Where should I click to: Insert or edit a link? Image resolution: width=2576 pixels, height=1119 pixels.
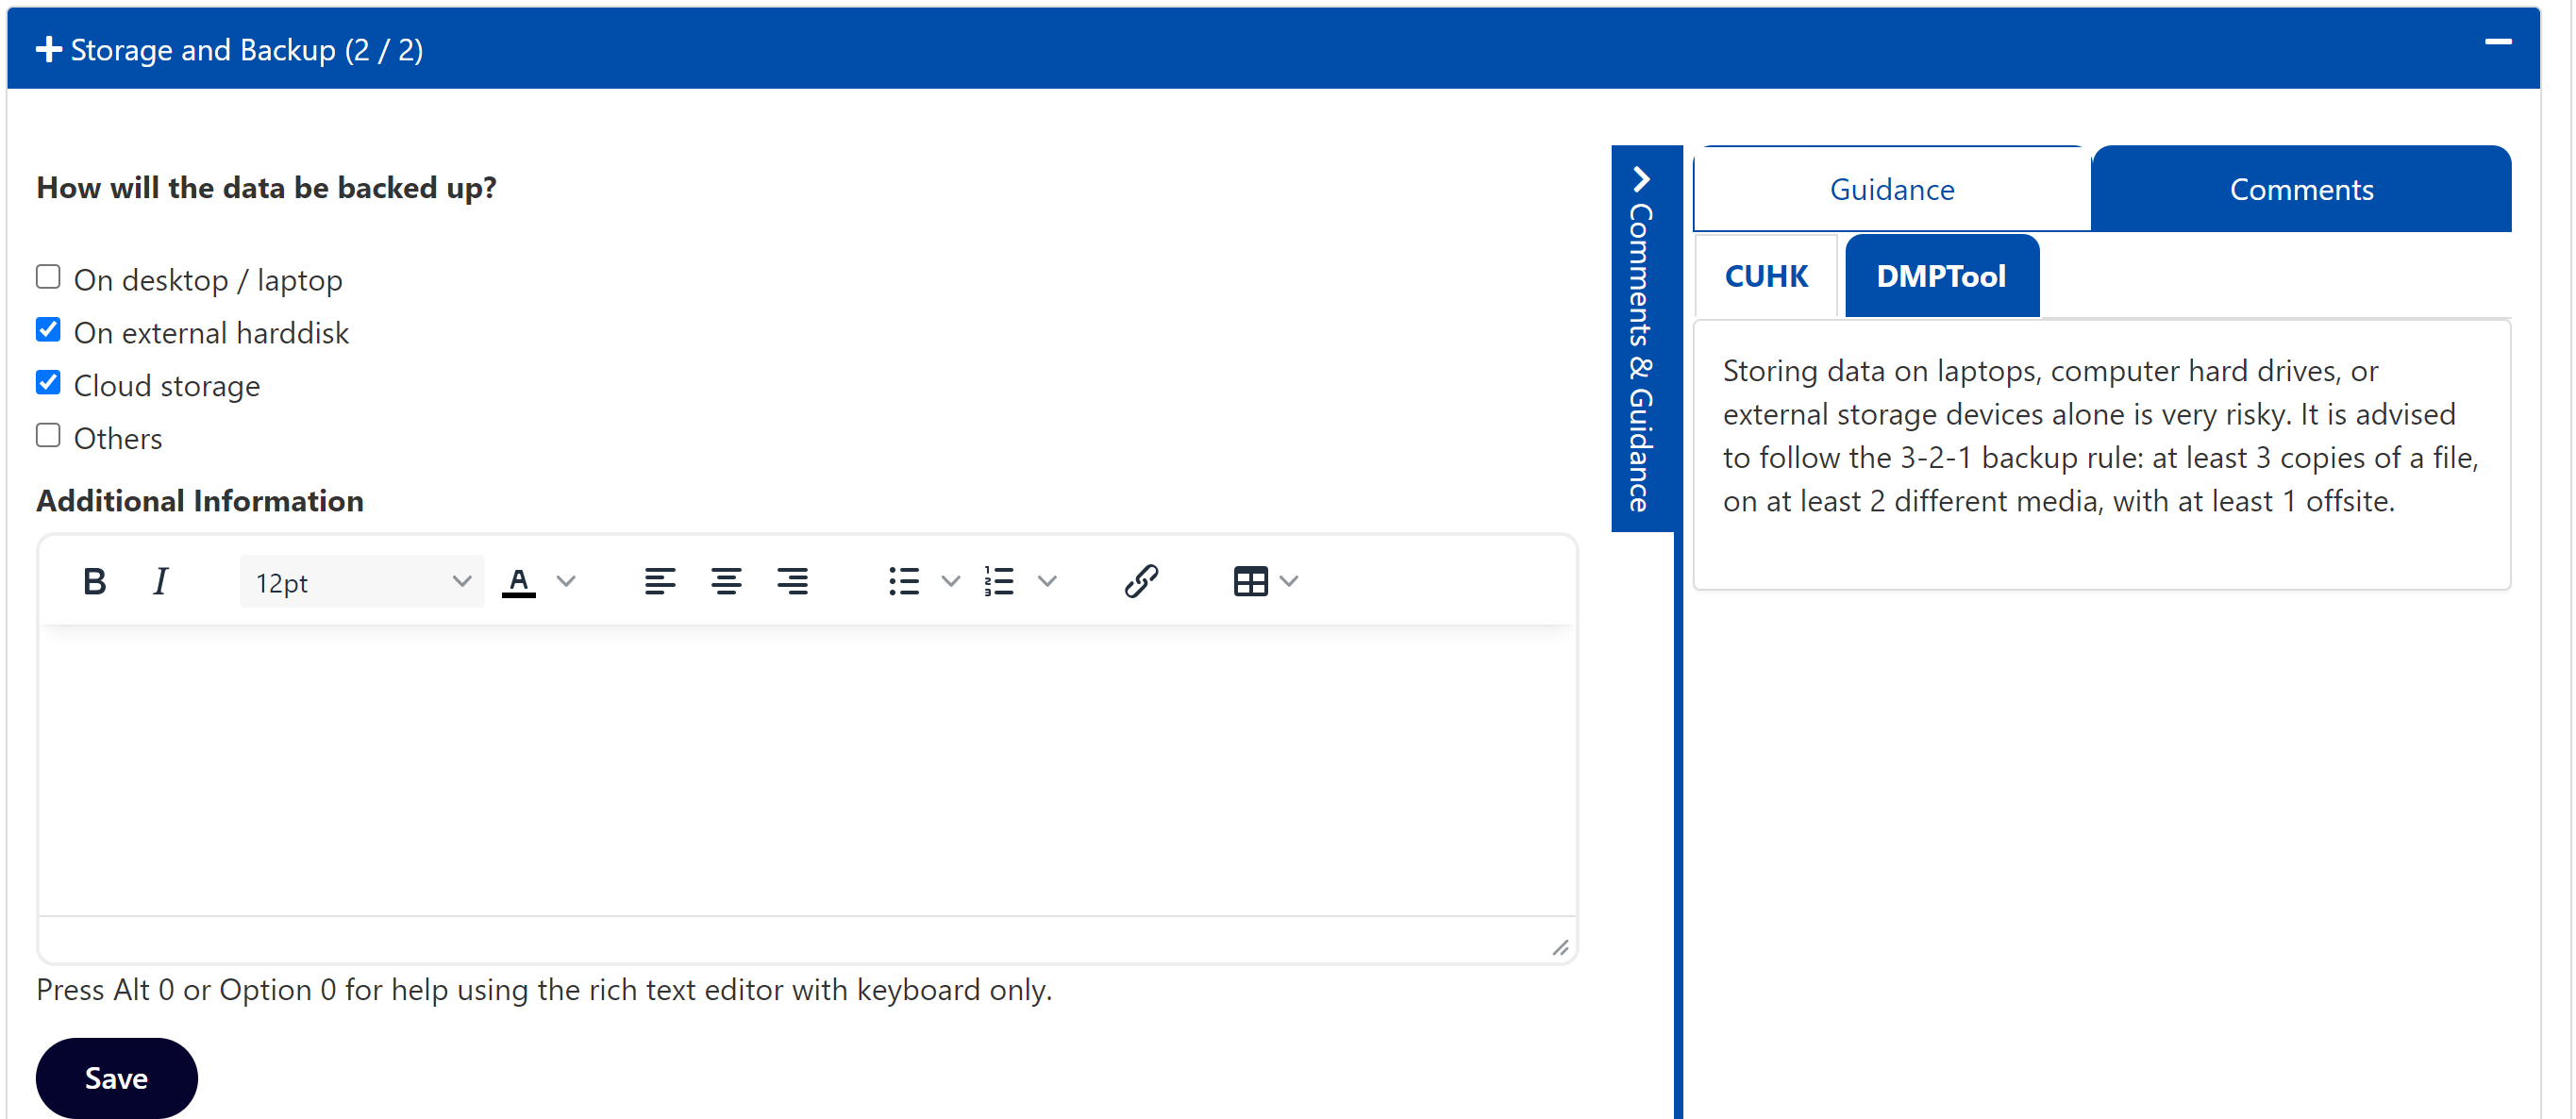(1141, 581)
